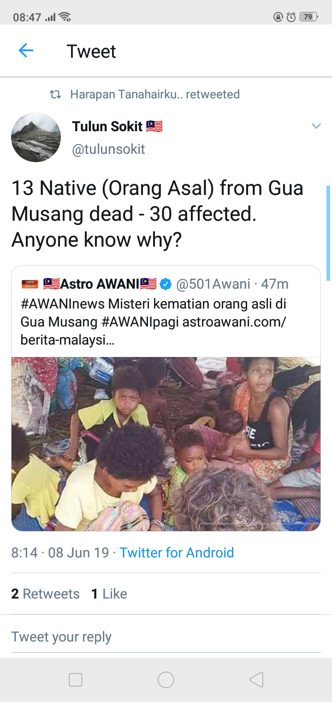332x702 pixels.
Task: Tap battery indicator in status bar
Action: tap(308, 17)
